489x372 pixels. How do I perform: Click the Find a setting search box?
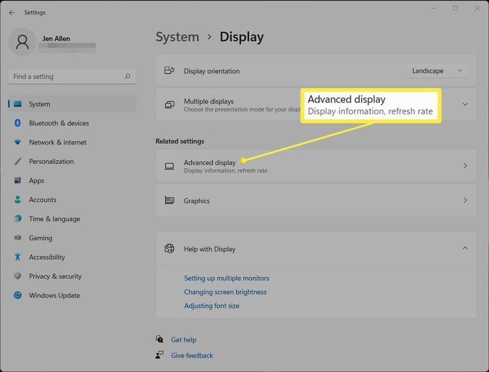point(65,76)
